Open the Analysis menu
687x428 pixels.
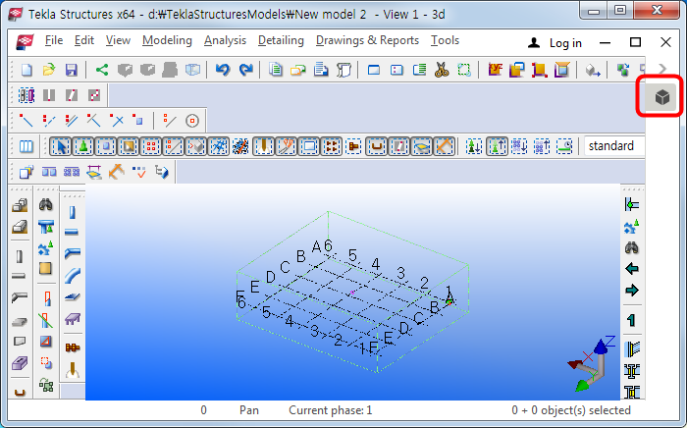(225, 40)
